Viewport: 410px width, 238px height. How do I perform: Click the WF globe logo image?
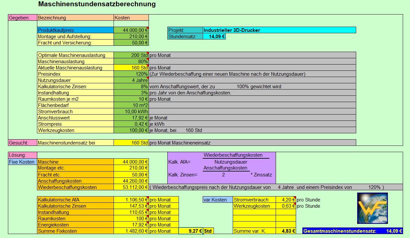click(x=372, y=208)
